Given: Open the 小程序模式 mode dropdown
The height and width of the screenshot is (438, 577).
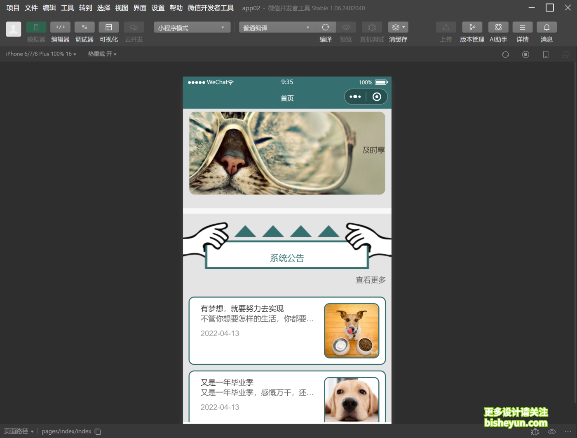Looking at the screenshot, I should point(192,27).
